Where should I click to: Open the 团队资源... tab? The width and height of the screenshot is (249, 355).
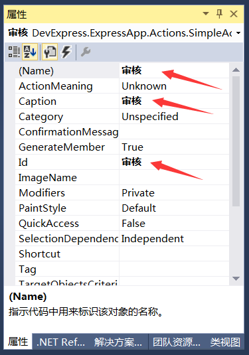click(177, 342)
